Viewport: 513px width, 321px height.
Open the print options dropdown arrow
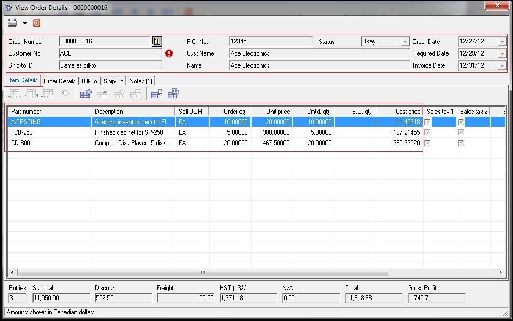point(25,23)
